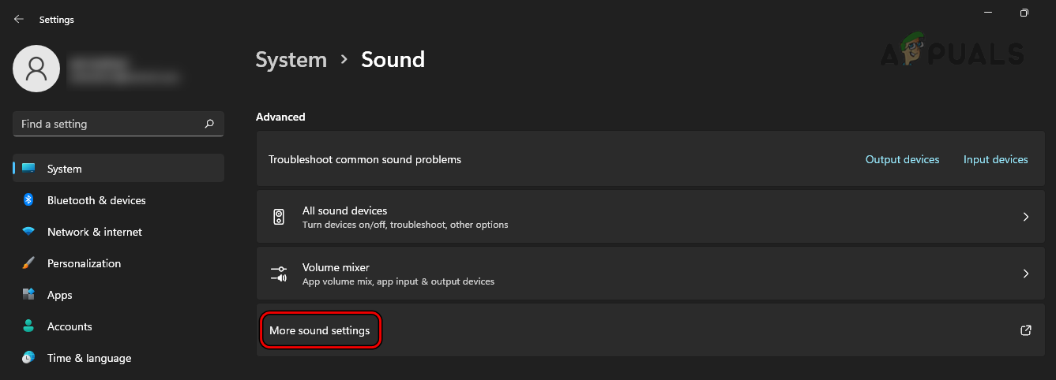The image size is (1056, 380).
Task: Go to System in the breadcrumb
Action: click(x=291, y=60)
